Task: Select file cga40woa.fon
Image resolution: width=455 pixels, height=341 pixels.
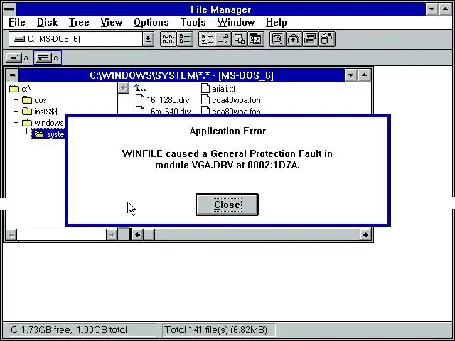Action: (230, 100)
